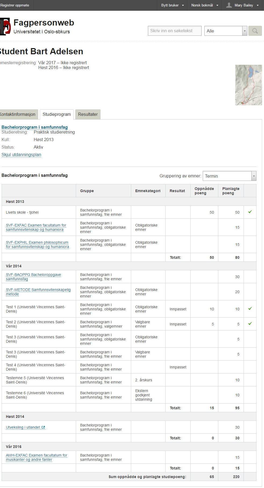Click the Livets skole - tjohei row text
Image resolution: width=264 pixels, height=488 pixels.
22,212
